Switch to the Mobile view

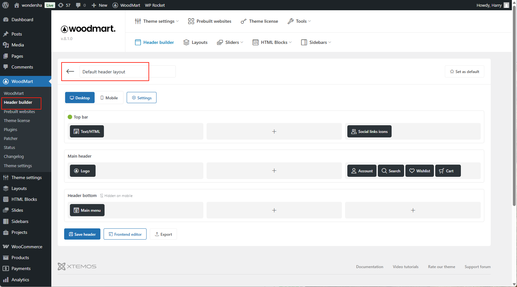(x=109, y=98)
